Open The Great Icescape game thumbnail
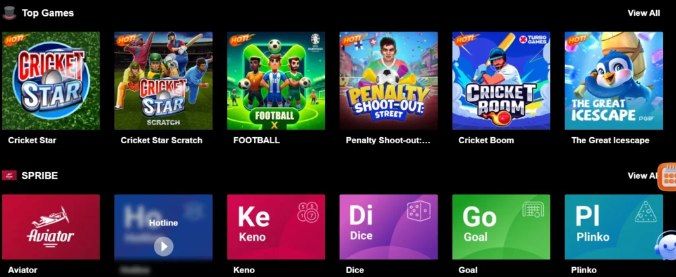The width and height of the screenshot is (676, 277). (x=613, y=80)
